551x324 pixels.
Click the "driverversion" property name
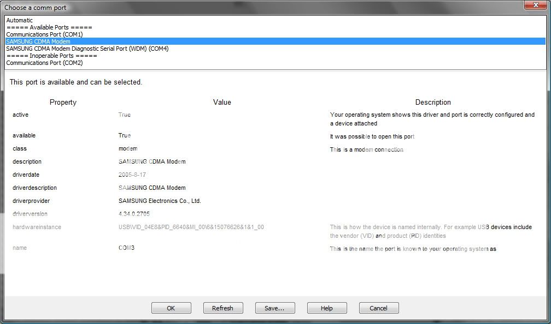coord(30,214)
